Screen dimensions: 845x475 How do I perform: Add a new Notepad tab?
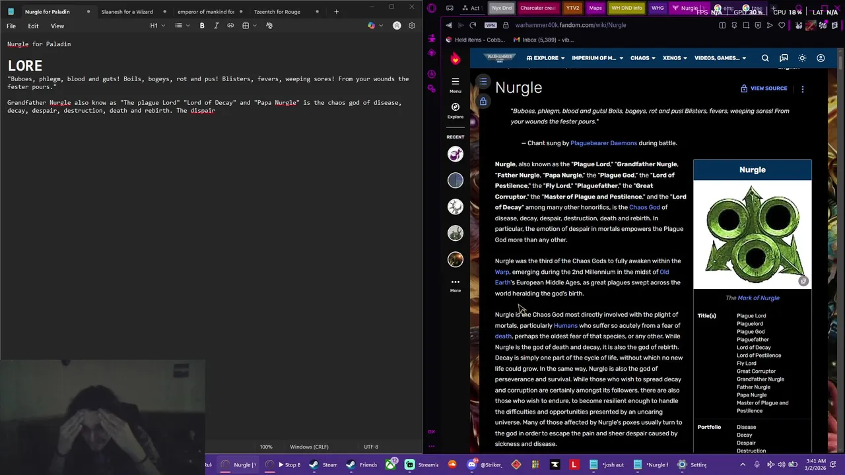coord(336,11)
